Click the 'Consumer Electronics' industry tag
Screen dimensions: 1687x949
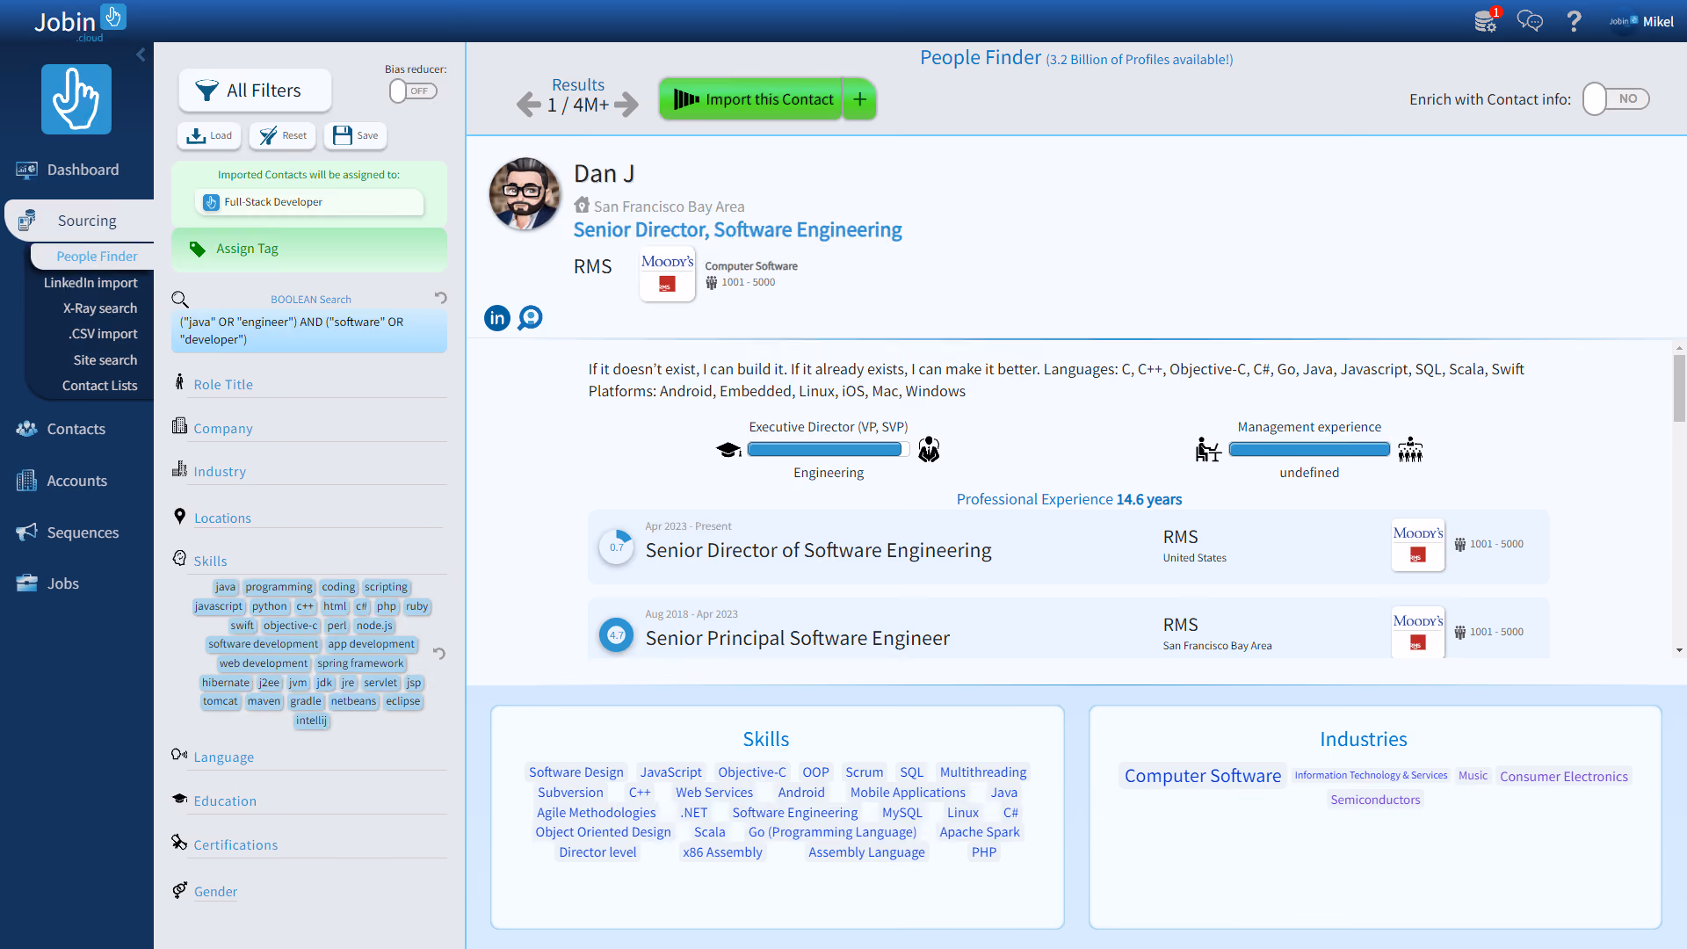[1564, 777]
